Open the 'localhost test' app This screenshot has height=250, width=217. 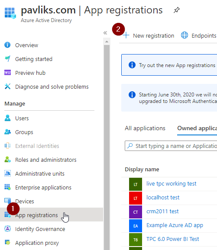coord(163,198)
